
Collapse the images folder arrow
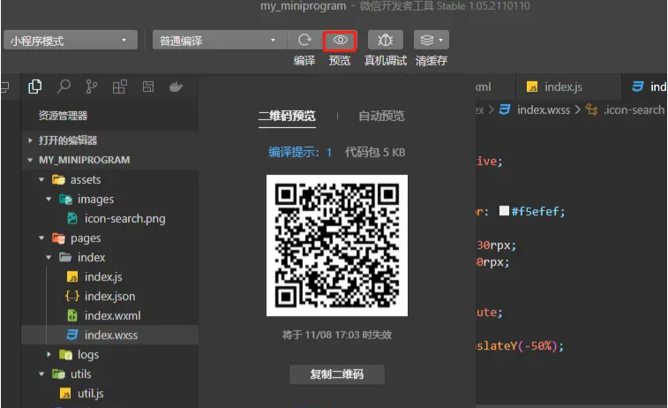click(x=49, y=199)
